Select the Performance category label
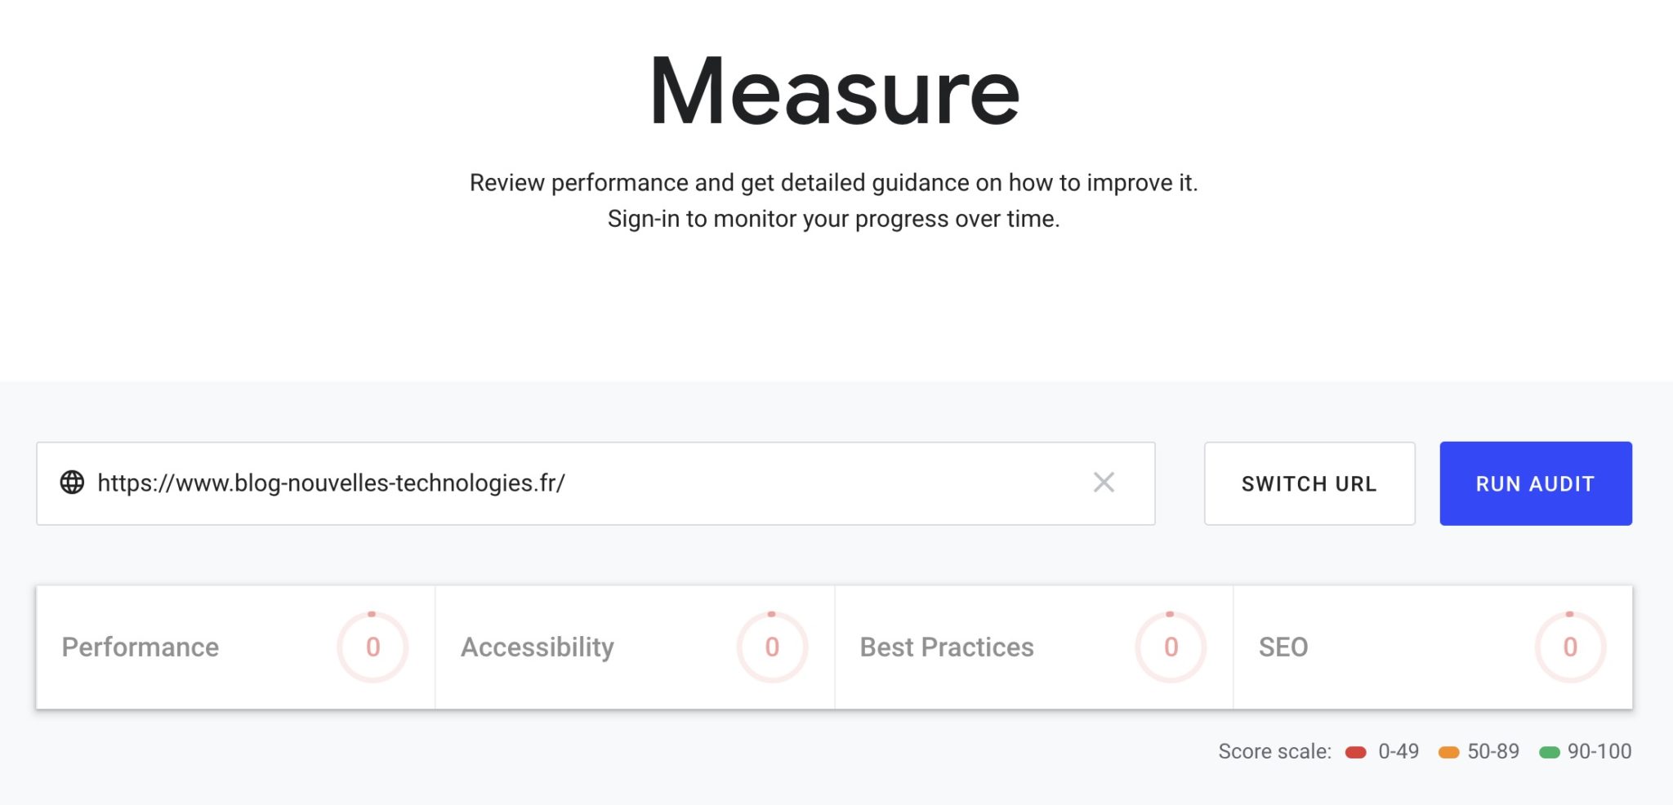Screen dimensions: 1673x805 (141, 647)
